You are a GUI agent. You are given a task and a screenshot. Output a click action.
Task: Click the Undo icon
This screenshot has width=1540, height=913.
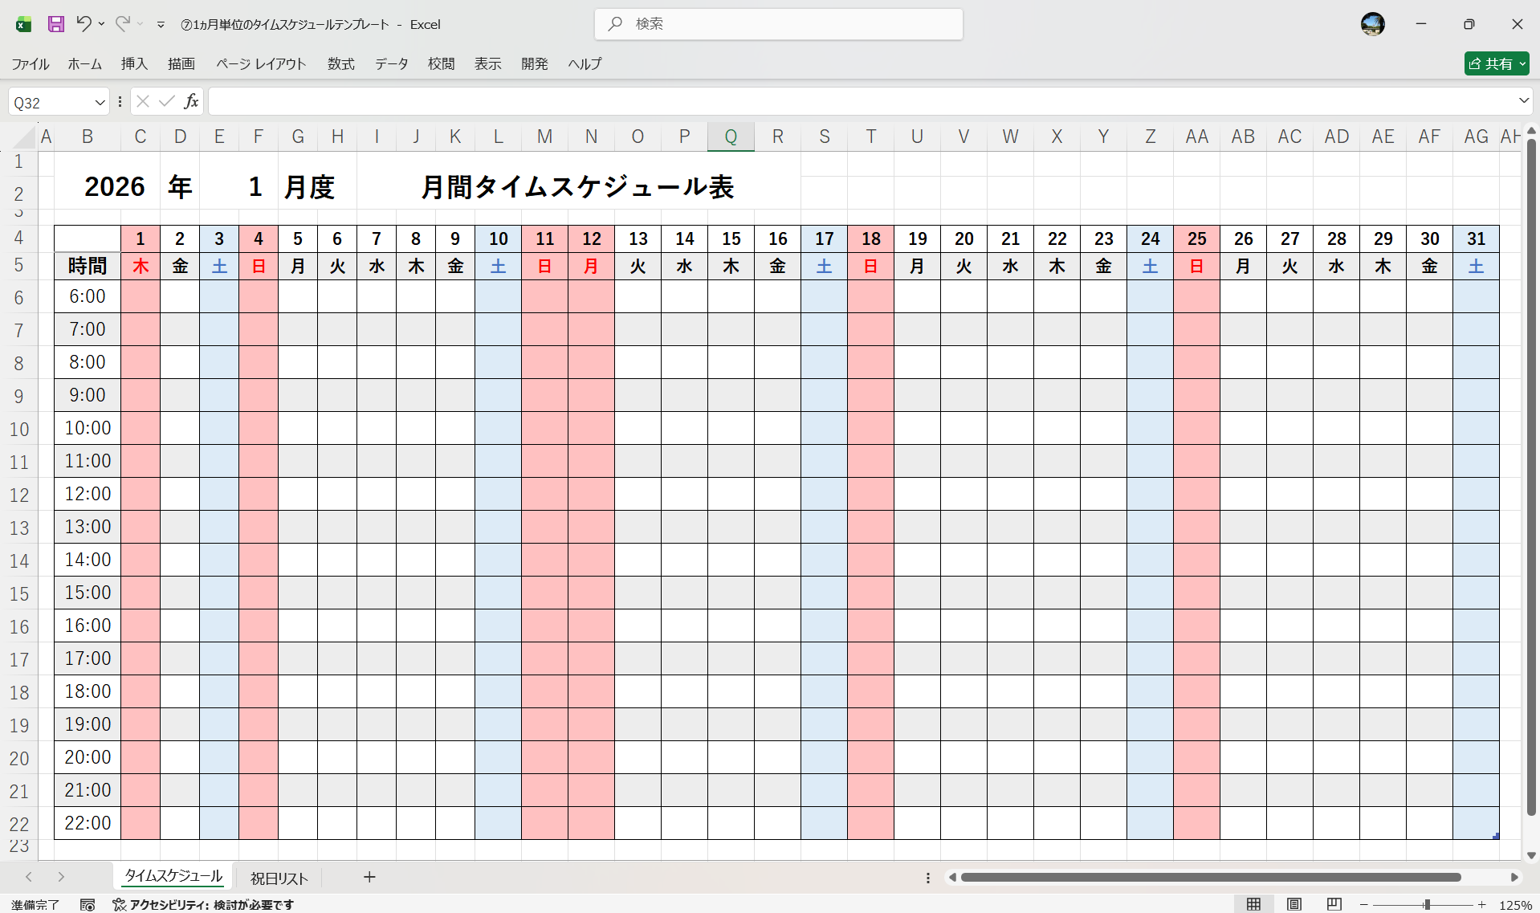coord(84,24)
